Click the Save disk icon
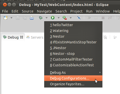120x94 pixels. (18, 18)
